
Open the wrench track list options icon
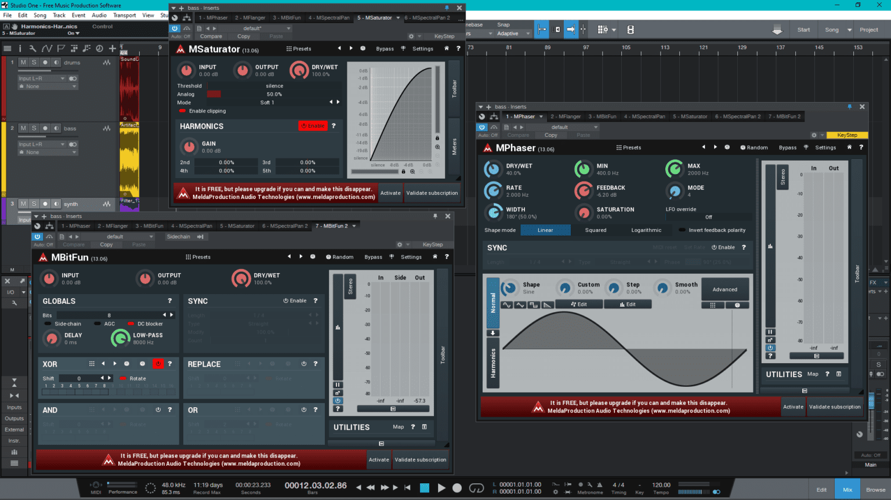click(32, 49)
